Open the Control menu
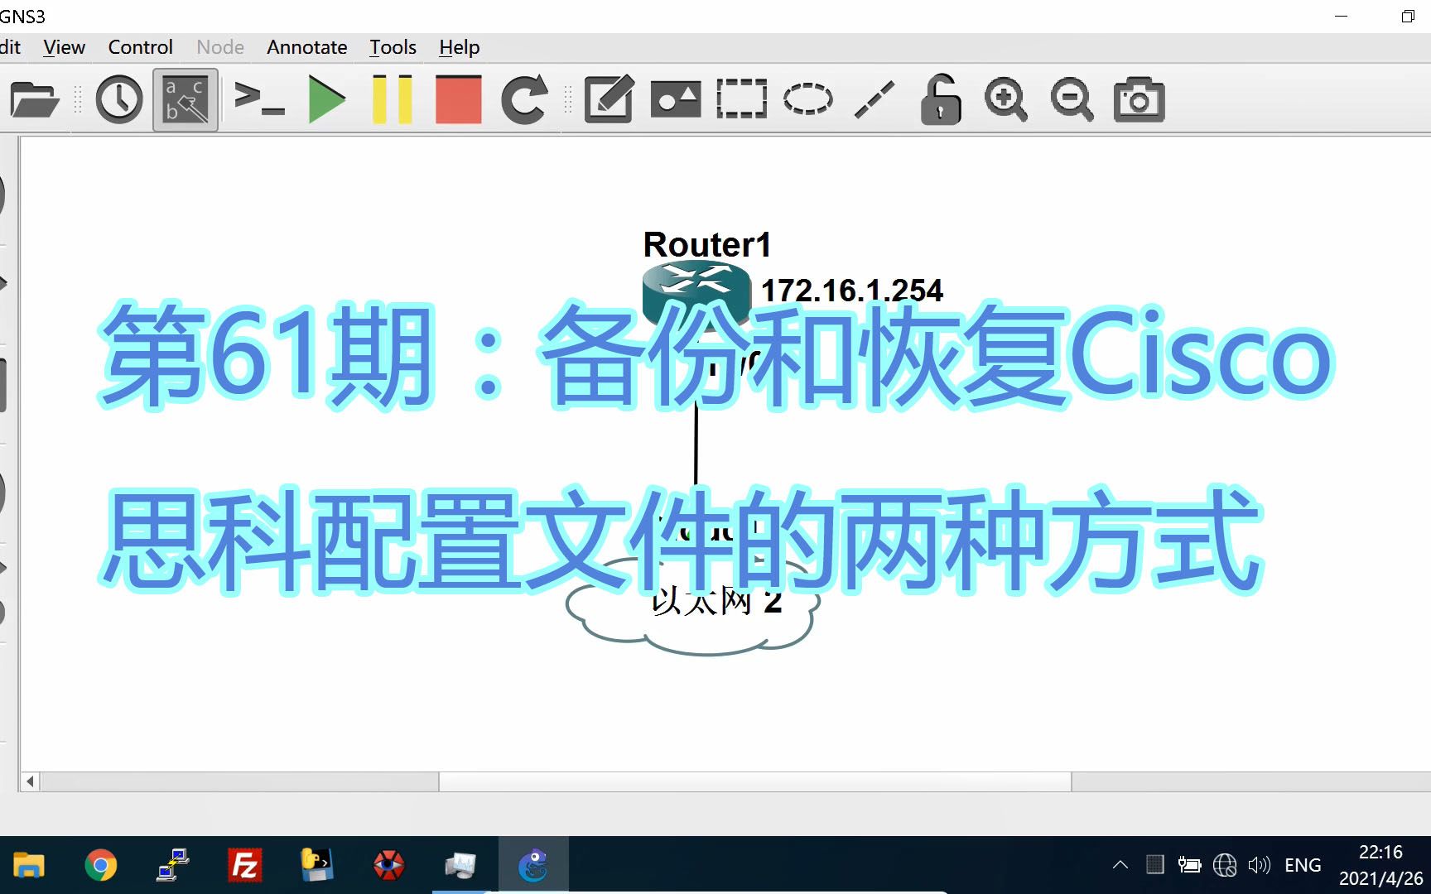 pos(140,47)
